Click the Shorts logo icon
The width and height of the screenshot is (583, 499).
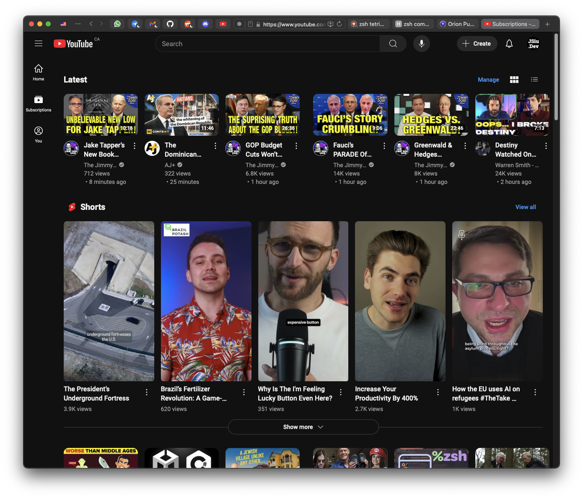72,207
